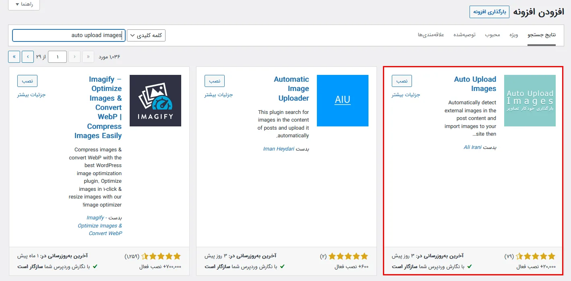The width and height of the screenshot is (571, 281).
Task: Switch to the محبوب tab
Action: click(492, 35)
